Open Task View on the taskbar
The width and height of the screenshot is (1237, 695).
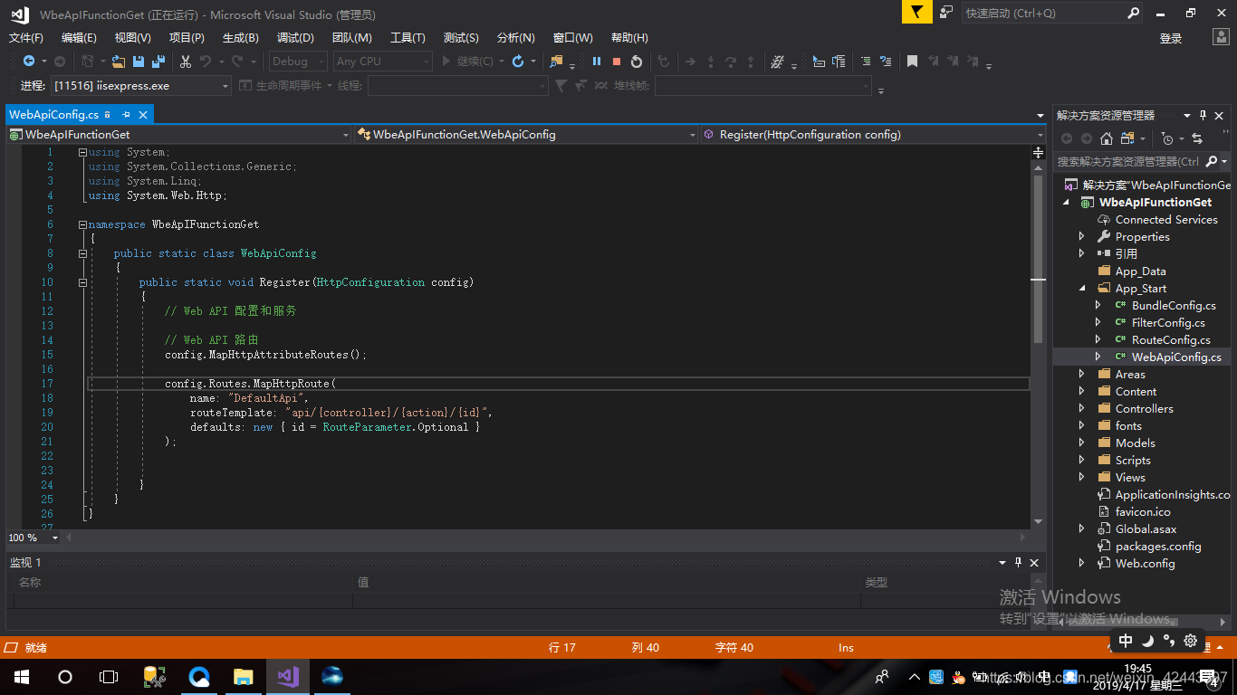(x=109, y=676)
